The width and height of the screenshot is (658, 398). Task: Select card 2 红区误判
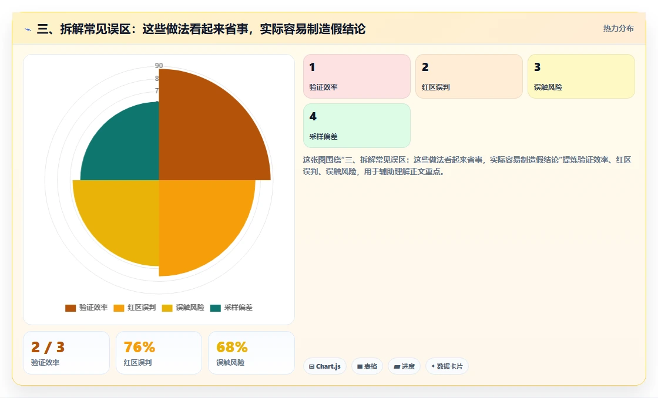[x=469, y=76]
